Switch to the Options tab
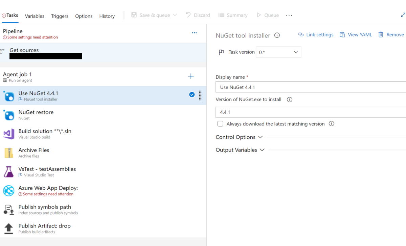 pos(84,16)
